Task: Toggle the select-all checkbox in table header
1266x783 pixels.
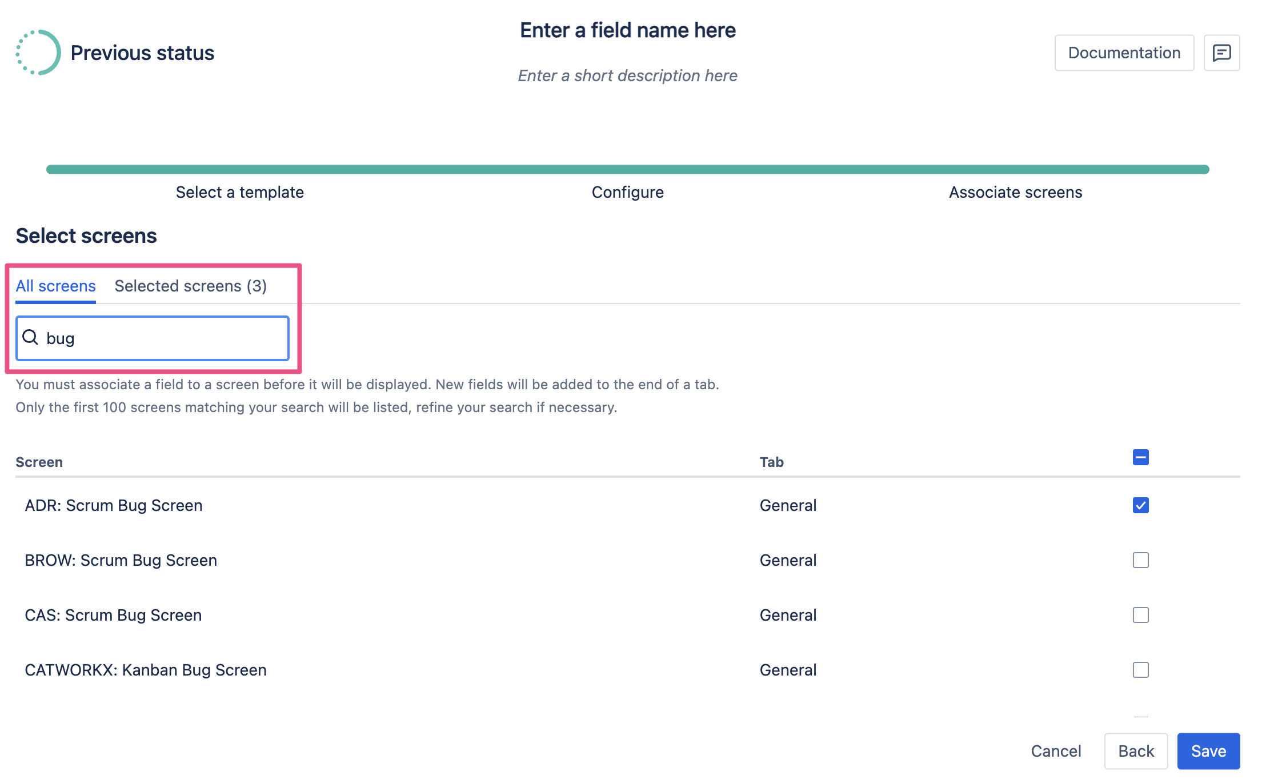Action: tap(1140, 457)
